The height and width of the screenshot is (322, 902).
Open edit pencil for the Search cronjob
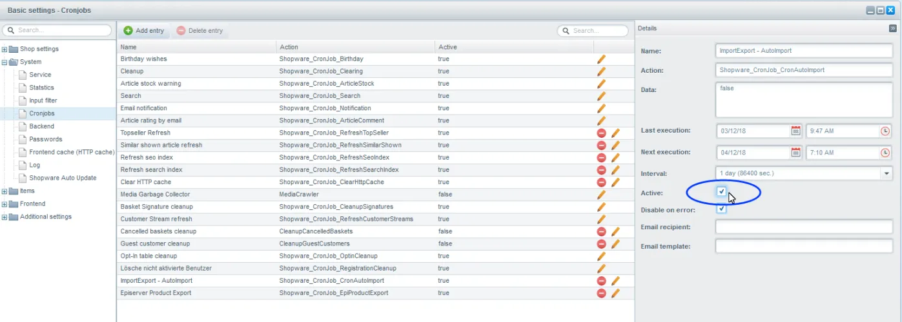coord(601,95)
